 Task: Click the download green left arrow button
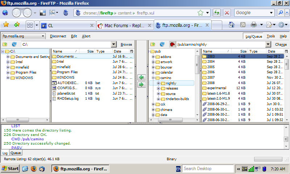click(141, 77)
